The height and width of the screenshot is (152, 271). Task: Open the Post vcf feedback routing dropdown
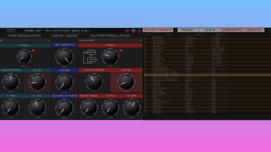coord(34,31)
